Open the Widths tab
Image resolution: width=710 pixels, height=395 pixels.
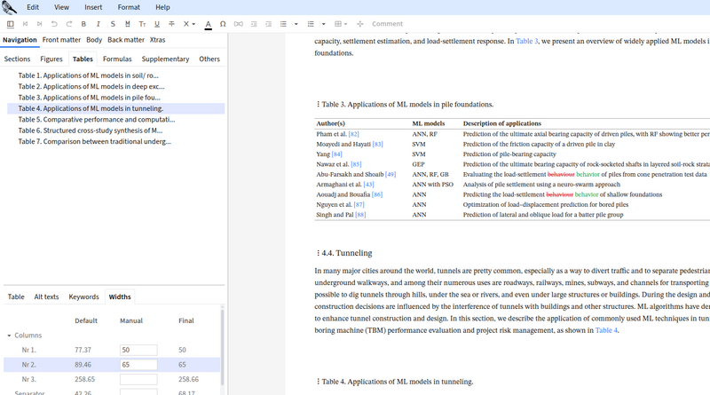tap(120, 296)
